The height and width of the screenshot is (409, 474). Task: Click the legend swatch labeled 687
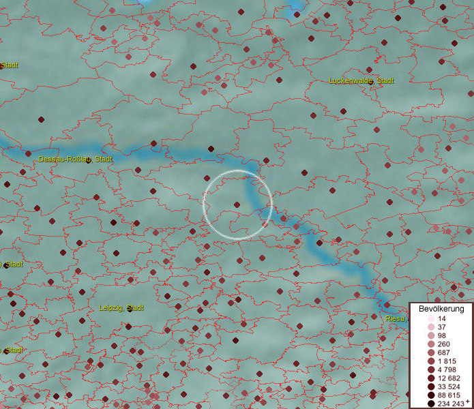[x=431, y=352]
